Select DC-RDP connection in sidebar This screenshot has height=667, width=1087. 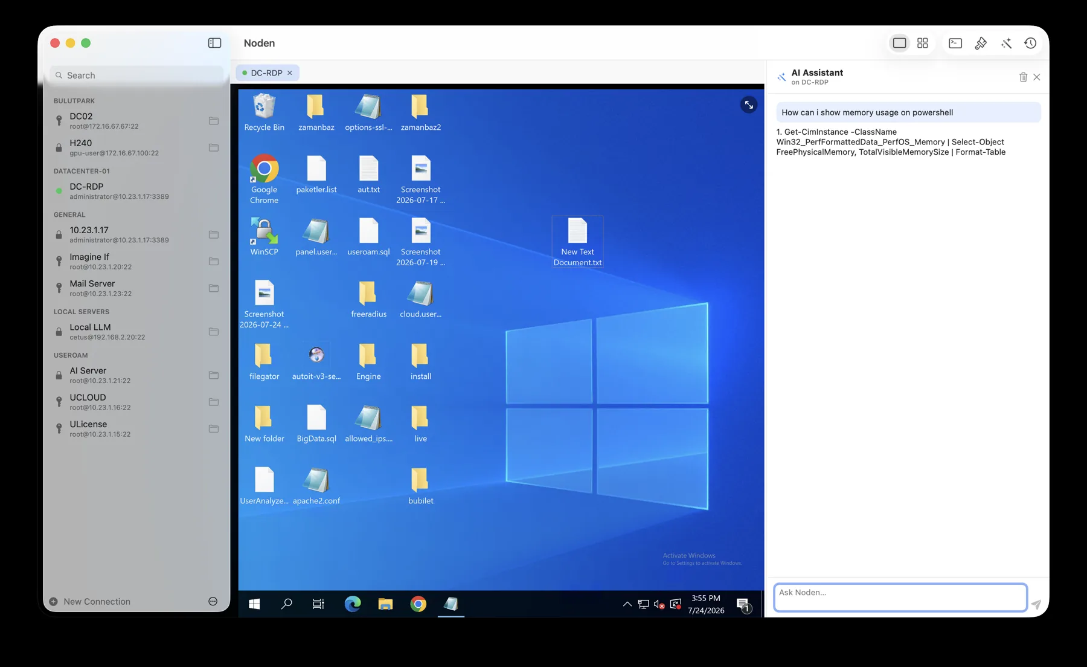tap(136, 191)
